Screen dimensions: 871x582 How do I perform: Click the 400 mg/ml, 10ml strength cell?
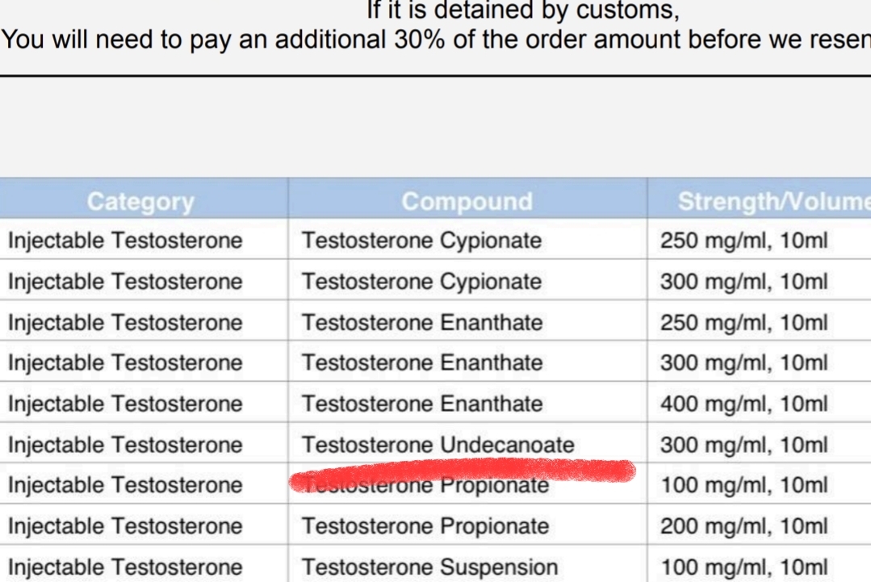[743, 404]
